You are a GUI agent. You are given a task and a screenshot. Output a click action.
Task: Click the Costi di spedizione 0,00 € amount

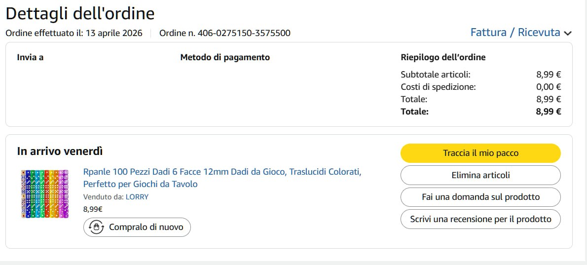coord(549,87)
